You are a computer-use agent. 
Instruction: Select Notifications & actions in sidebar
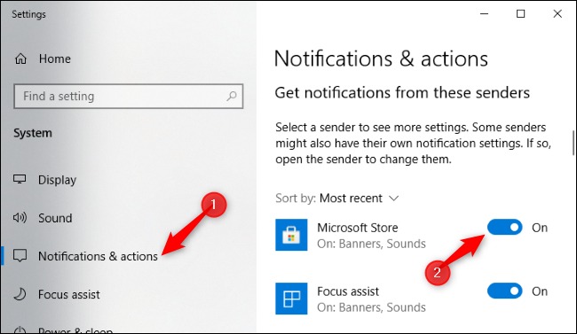click(x=98, y=256)
